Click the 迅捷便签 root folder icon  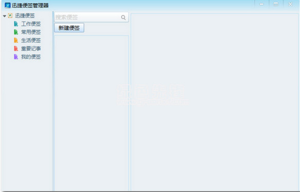click(x=10, y=16)
